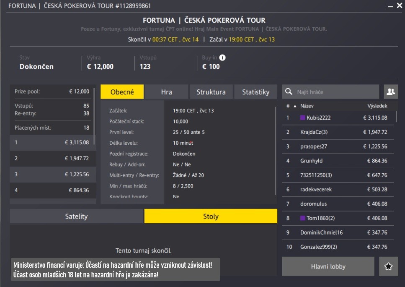The height and width of the screenshot is (287, 405).
Task: Click the První level value 25 / 50 ante 5
Action: (189, 132)
